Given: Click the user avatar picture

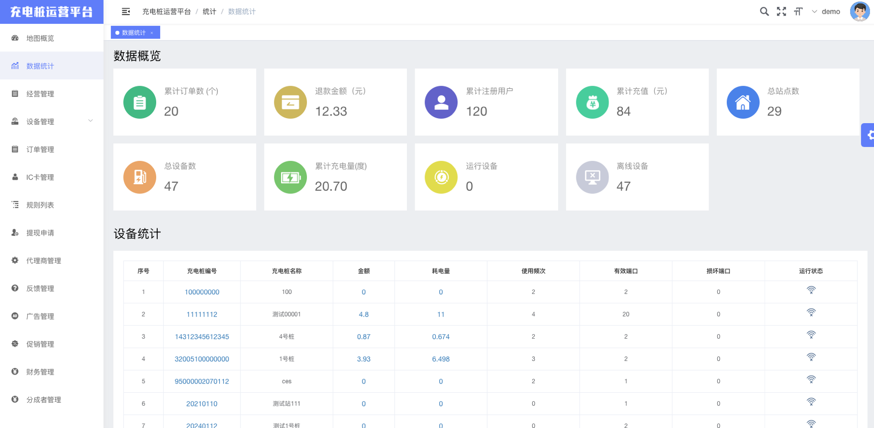Looking at the screenshot, I should (x=860, y=11).
